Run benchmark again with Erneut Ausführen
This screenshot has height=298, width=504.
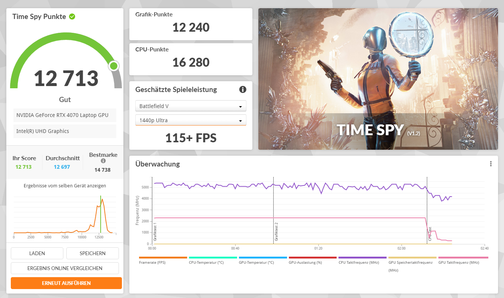click(x=66, y=283)
